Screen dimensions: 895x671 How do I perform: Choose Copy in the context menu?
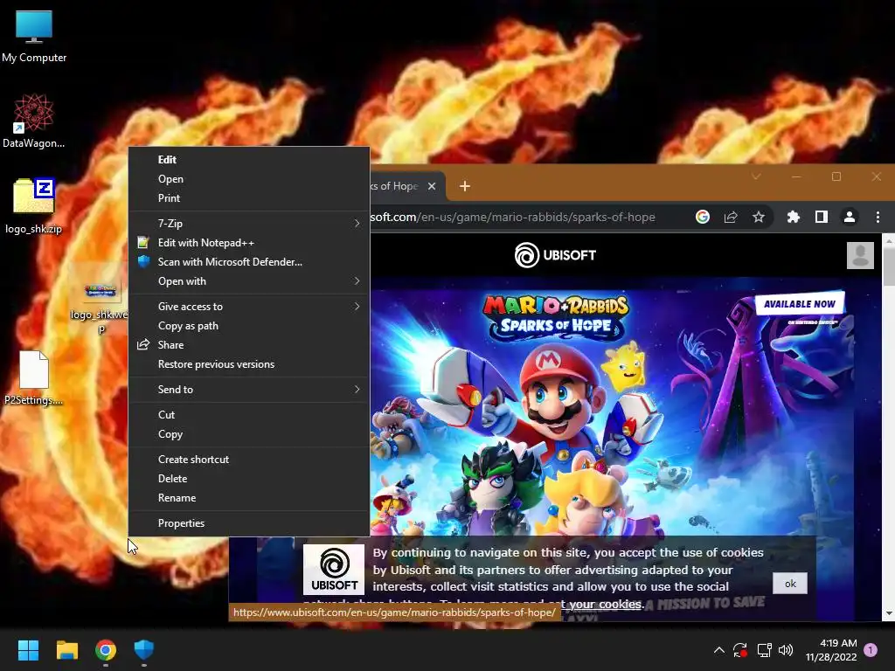pyautogui.click(x=249, y=434)
